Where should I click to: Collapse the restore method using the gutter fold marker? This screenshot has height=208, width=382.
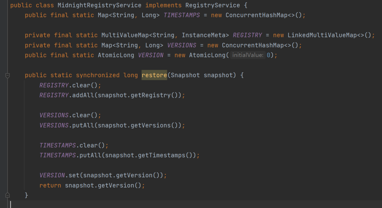pos(7,76)
